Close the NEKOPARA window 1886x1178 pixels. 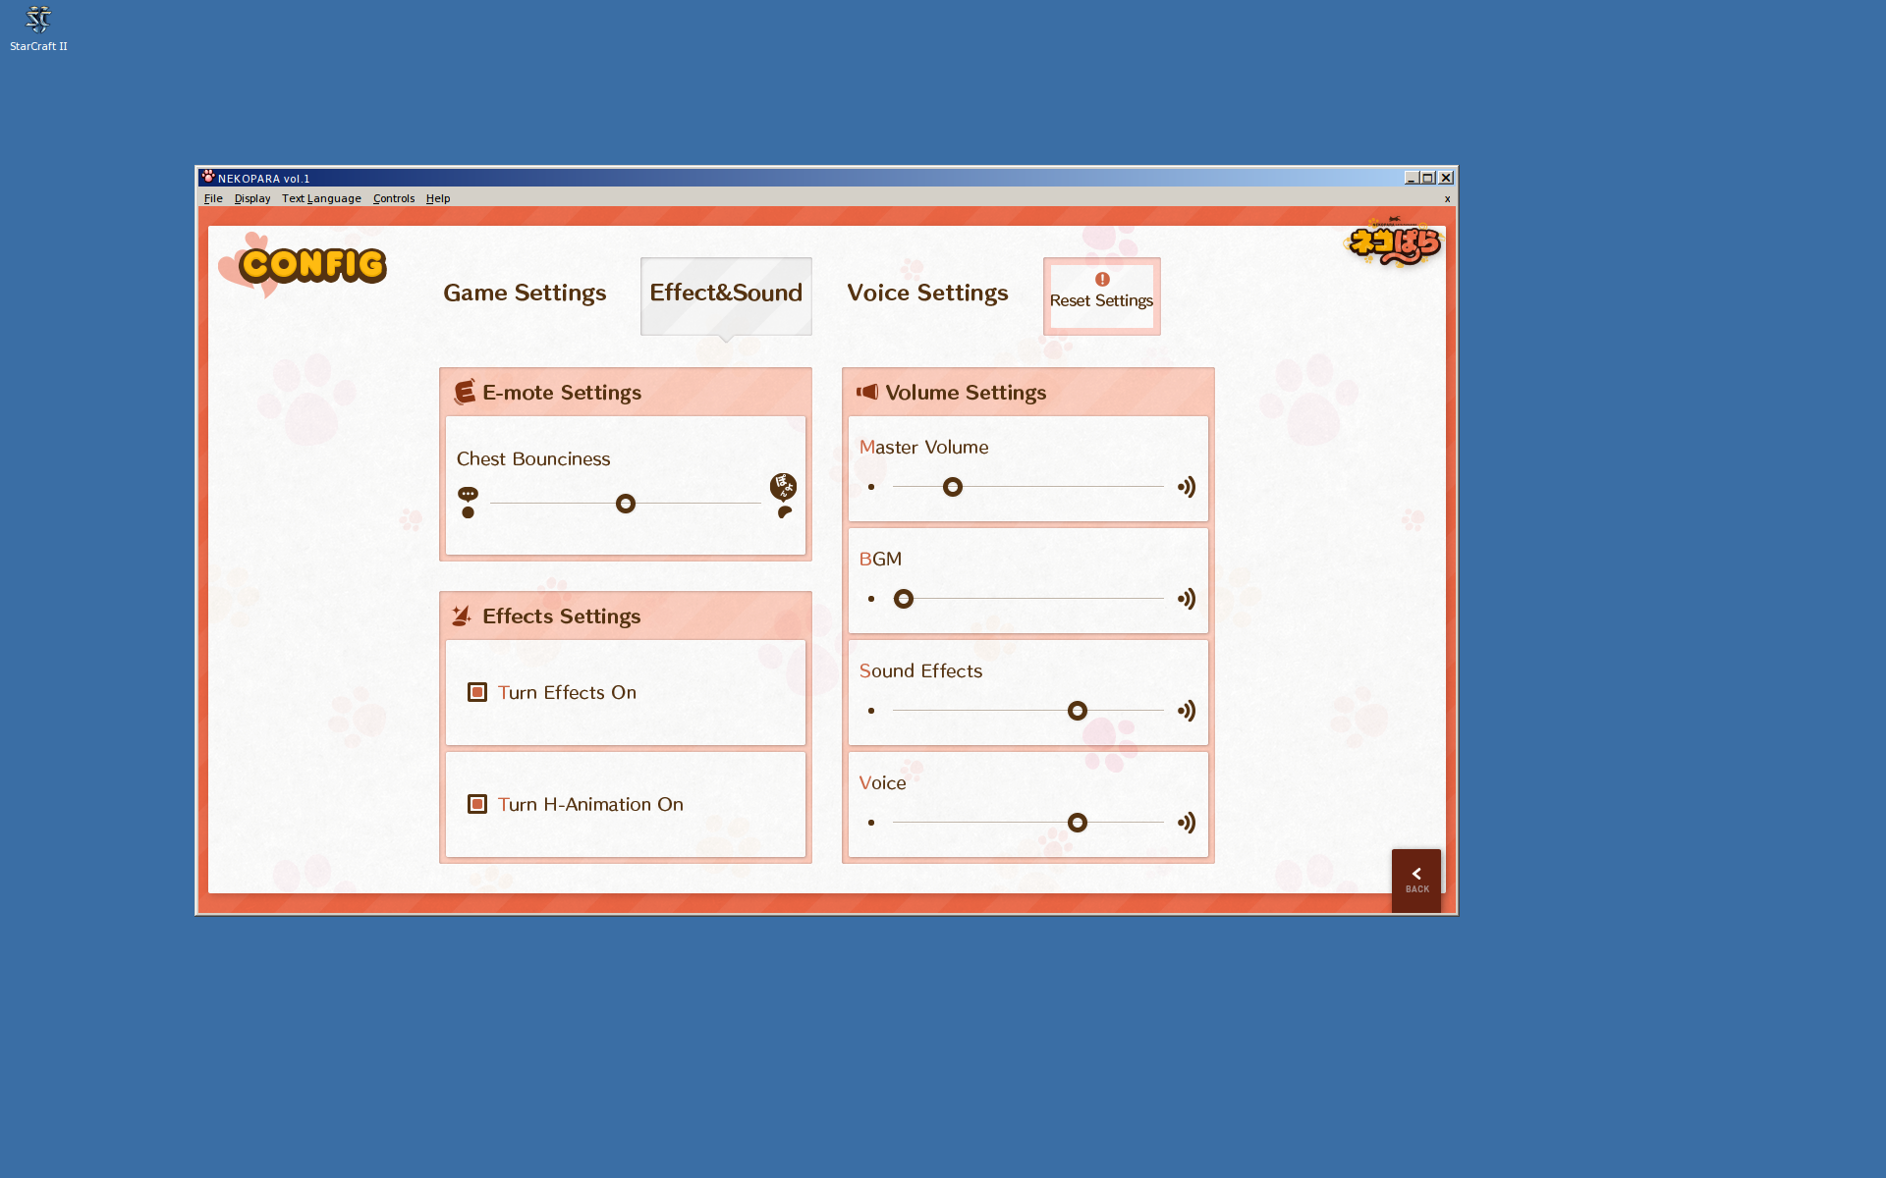[1446, 178]
